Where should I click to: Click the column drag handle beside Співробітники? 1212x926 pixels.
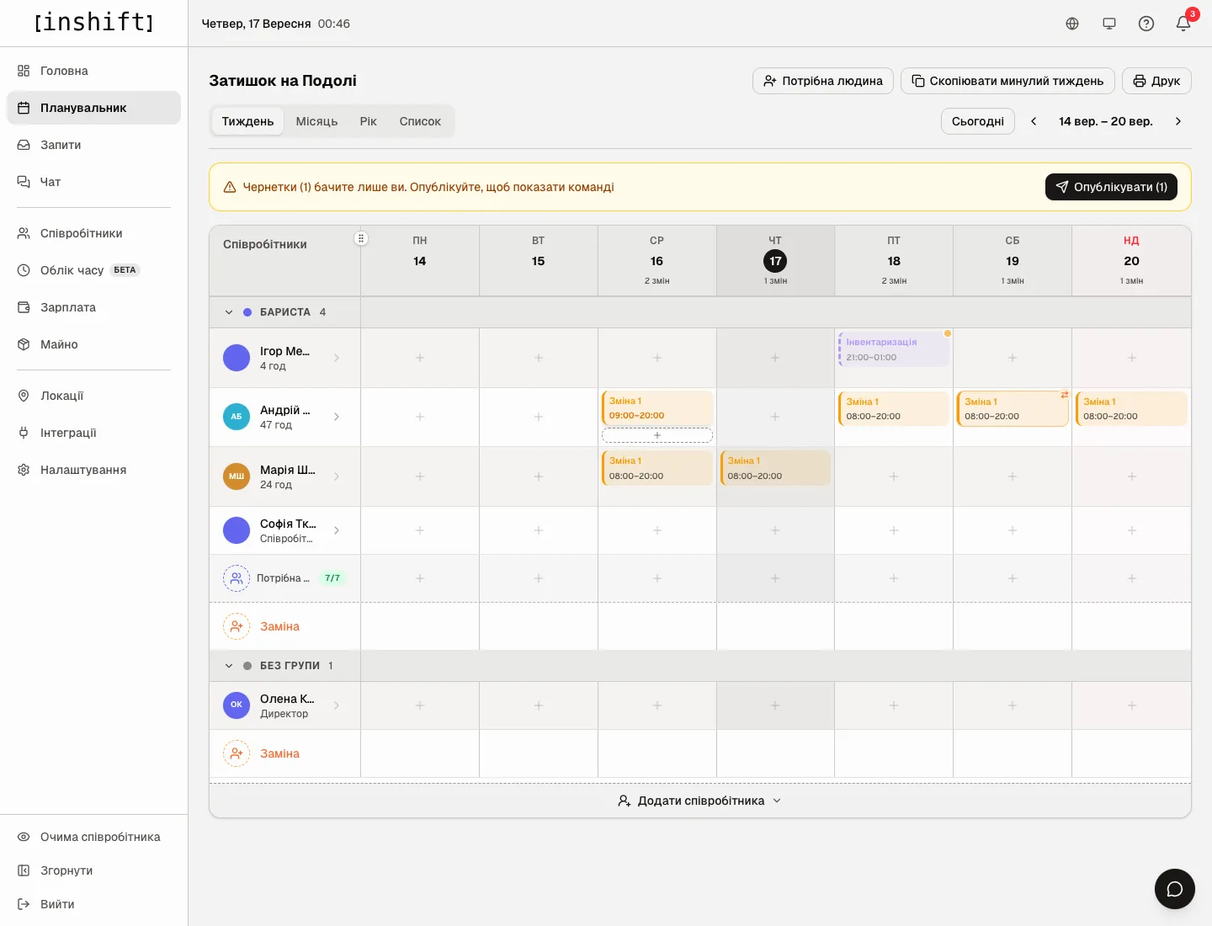(361, 238)
